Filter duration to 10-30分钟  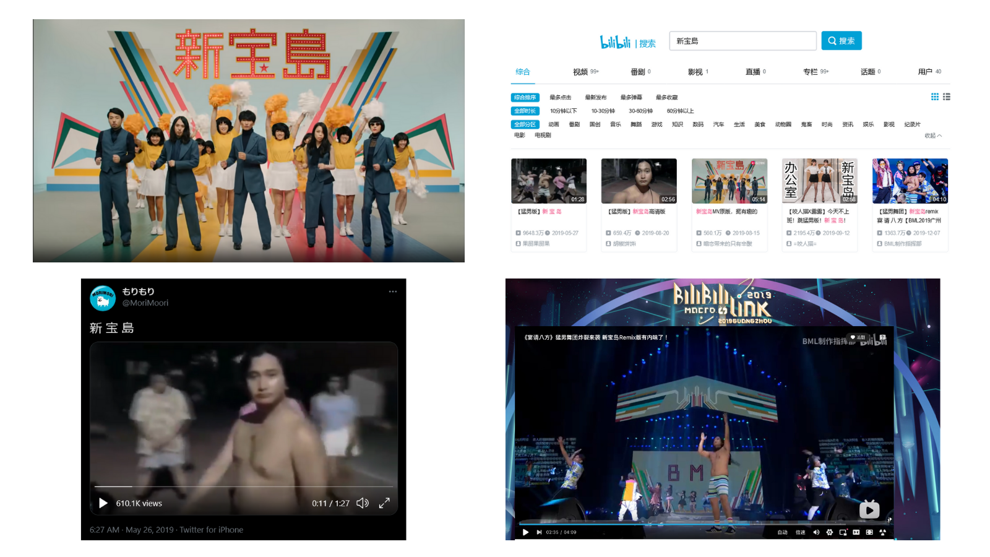tap(603, 111)
